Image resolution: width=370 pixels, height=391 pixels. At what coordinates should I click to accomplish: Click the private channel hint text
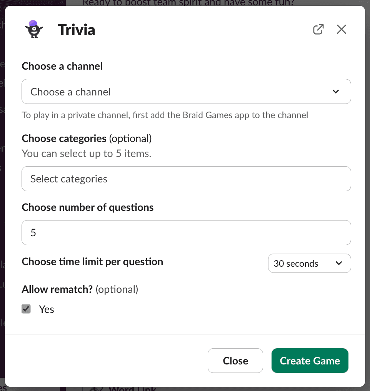165,115
